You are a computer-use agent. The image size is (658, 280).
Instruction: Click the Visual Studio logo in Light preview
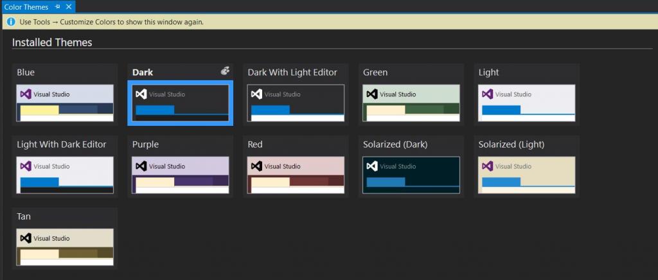487,94
